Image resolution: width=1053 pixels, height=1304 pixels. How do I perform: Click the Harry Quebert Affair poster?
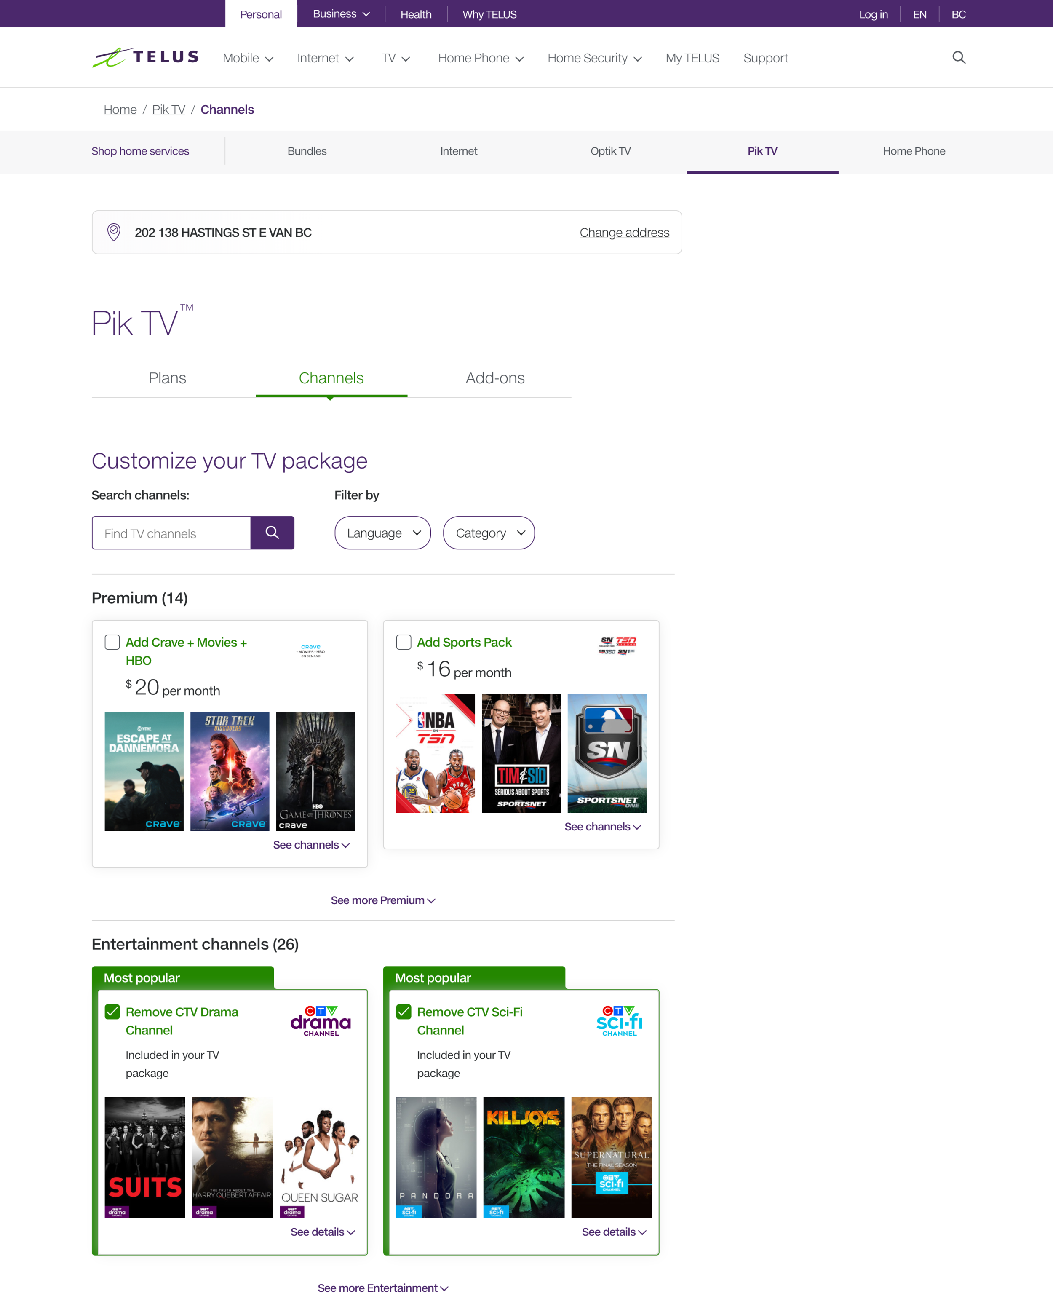pyautogui.click(x=233, y=1157)
